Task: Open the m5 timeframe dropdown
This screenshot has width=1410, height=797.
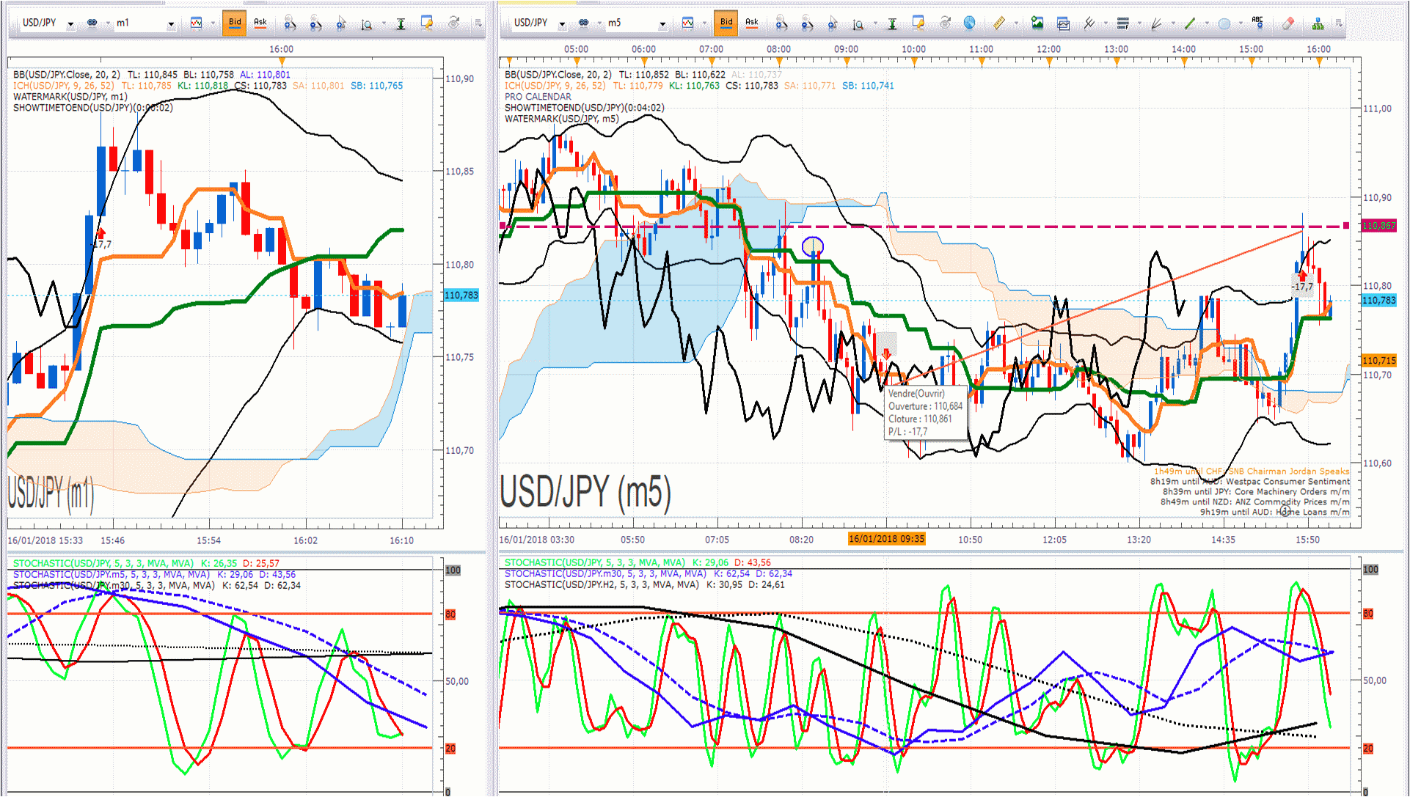Action: coord(662,24)
